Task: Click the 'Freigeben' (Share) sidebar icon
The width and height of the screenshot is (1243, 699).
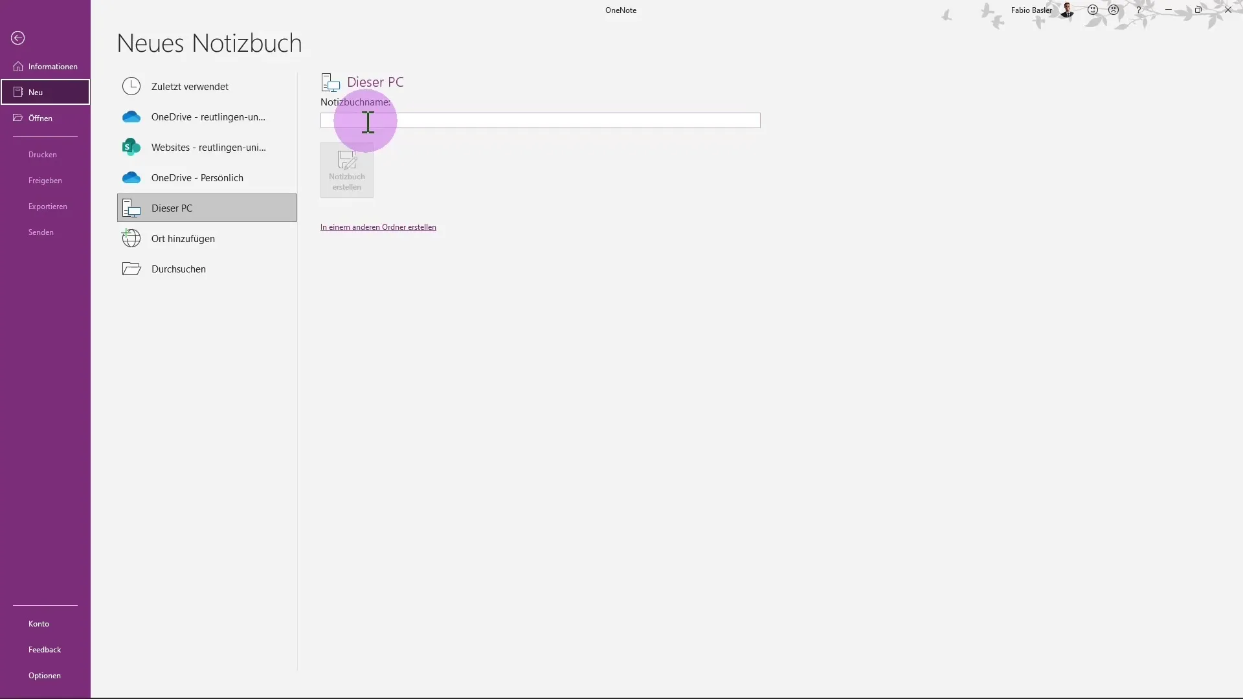Action: click(x=45, y=180)
